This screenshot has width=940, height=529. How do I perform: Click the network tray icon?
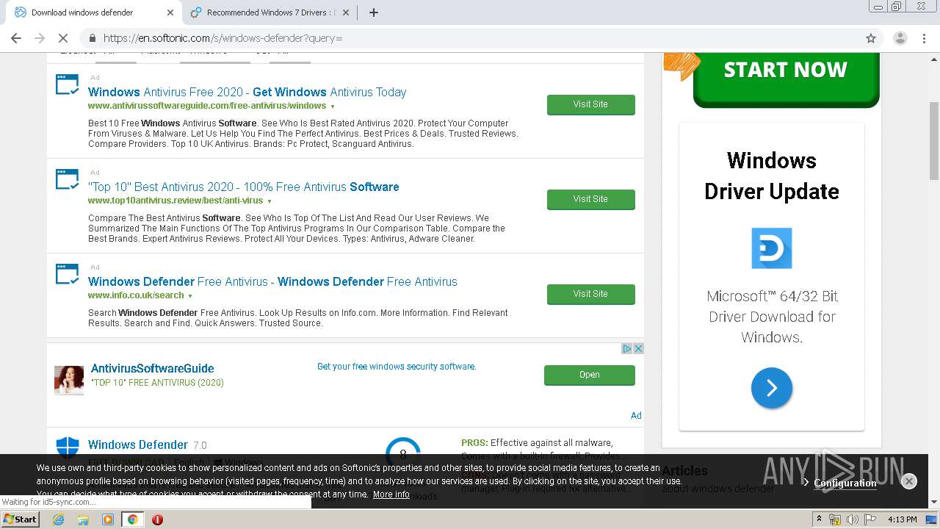coord(835,519)
